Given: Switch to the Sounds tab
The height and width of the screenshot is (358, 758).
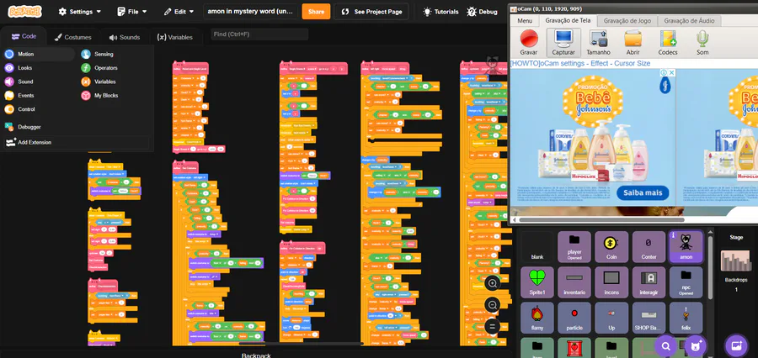Looking at the screenshot, I should [125, 37].
